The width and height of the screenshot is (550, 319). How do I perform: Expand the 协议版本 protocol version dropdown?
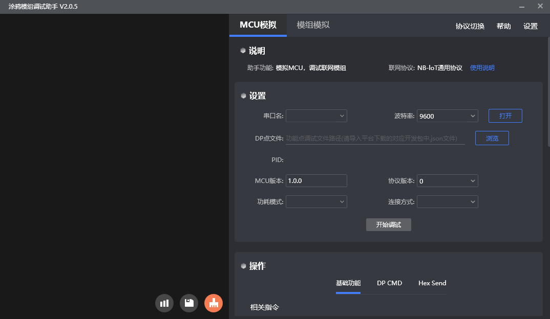(x=447, y=180)
